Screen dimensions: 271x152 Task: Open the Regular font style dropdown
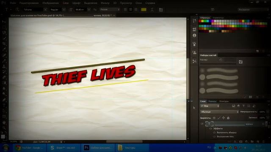(x=64, y=10)
